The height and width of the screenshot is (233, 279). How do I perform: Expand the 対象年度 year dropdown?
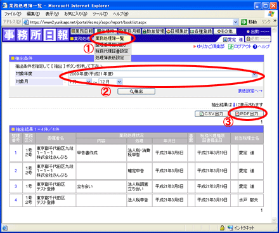coord(254,74)
